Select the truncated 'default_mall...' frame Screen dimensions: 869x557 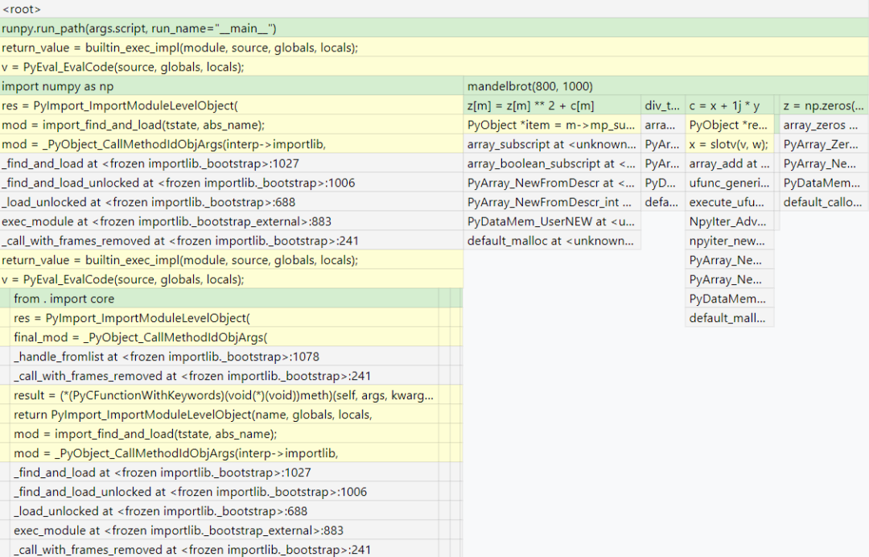(x=729, y=318)
